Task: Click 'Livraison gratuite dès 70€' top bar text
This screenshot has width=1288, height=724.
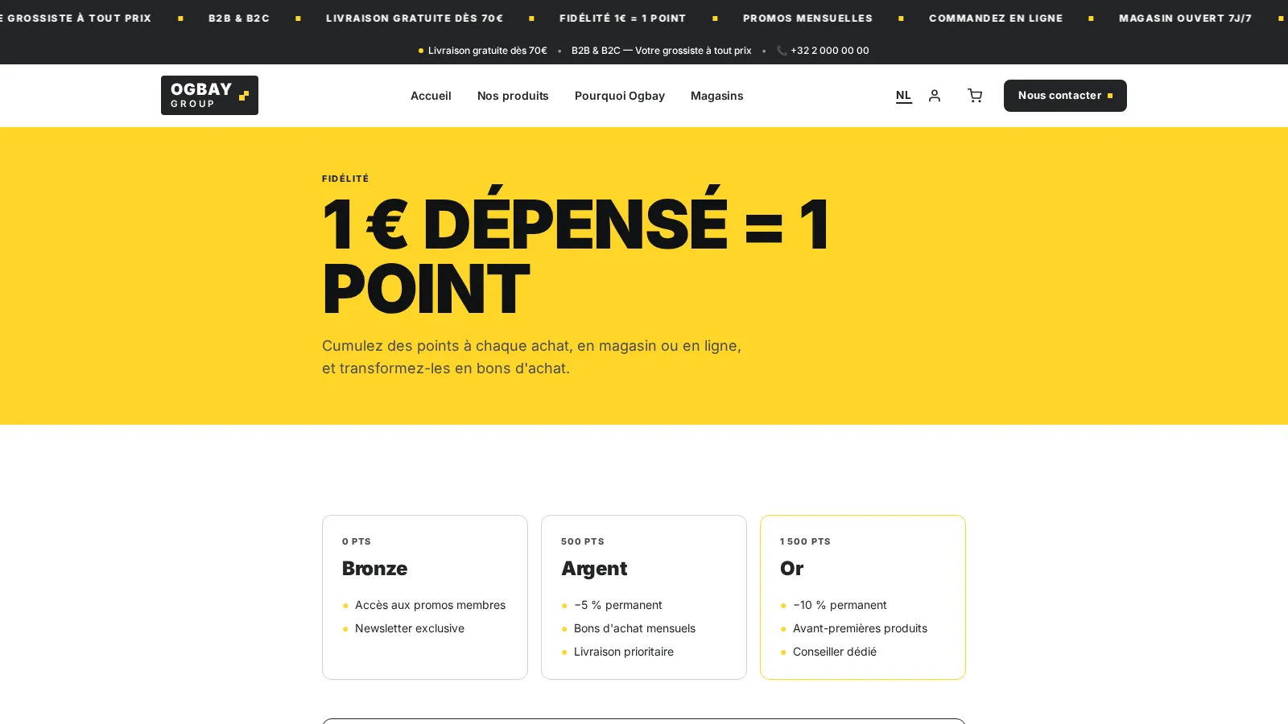Action: [487, 51]
